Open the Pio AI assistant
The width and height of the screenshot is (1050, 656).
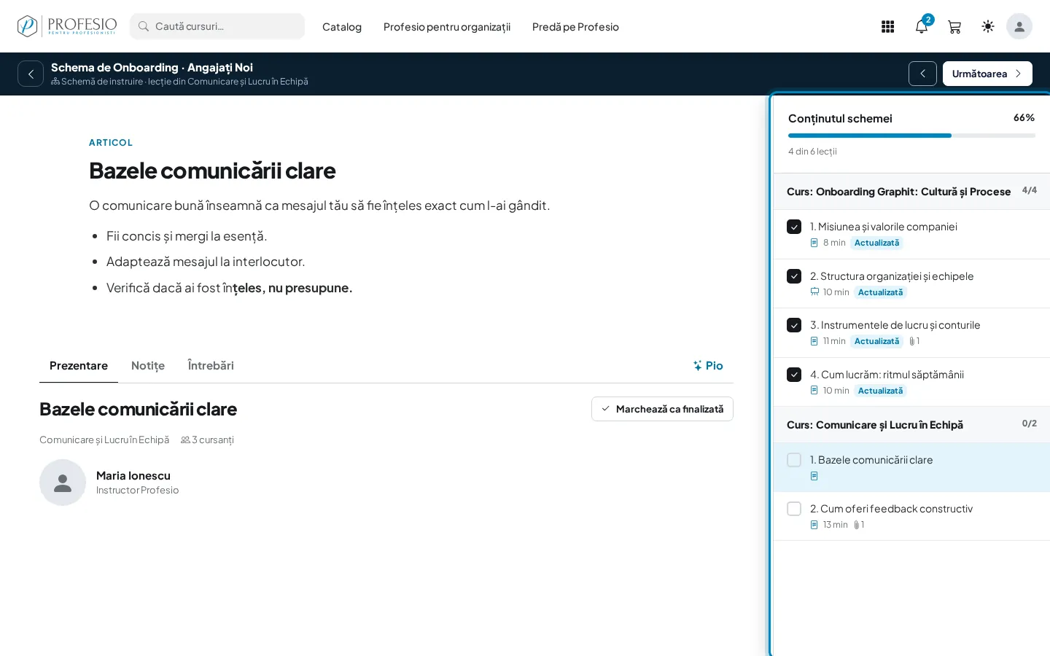coord(708,366)
